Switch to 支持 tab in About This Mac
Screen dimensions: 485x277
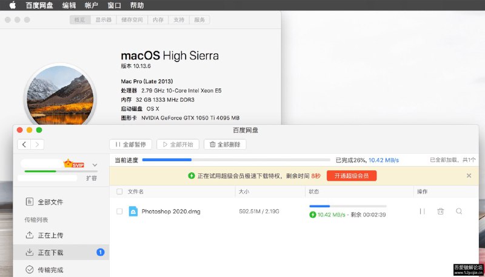179,20
